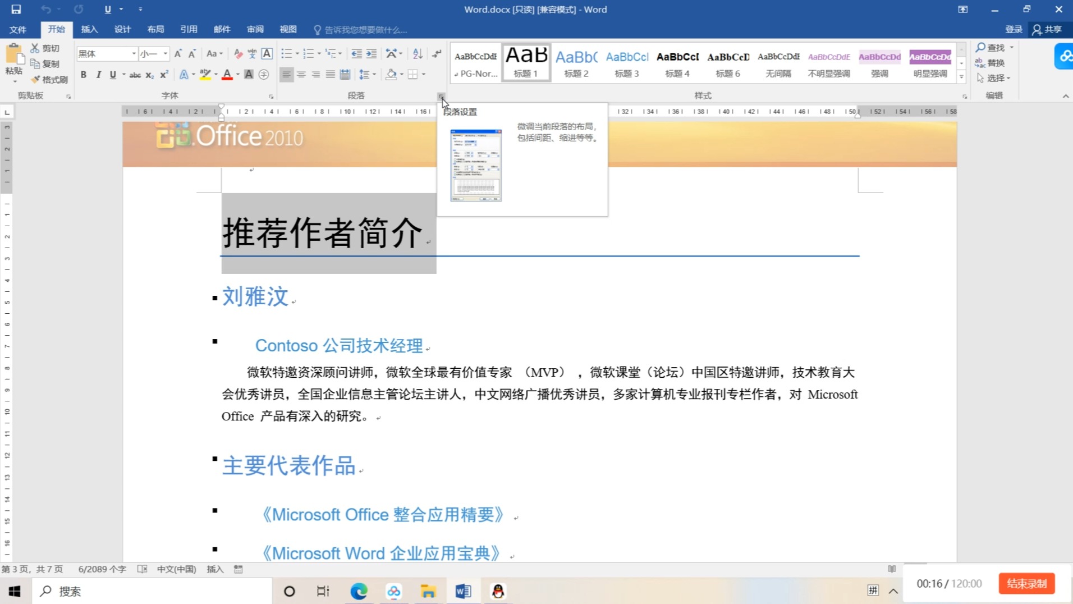Show paragraph marks with pilcrow icon
The image size is (1073, 604).
click(x=437, y=54)
